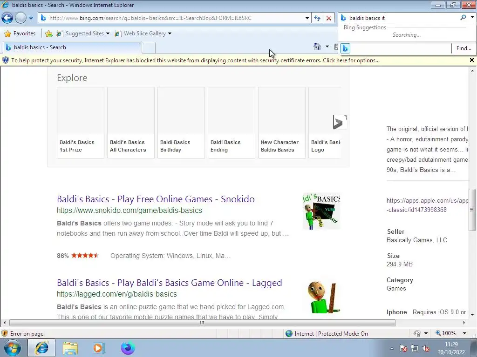Open Windows Explorer folder taskbar icon
This screenshot has height=357, width=477.
point(70,348)
